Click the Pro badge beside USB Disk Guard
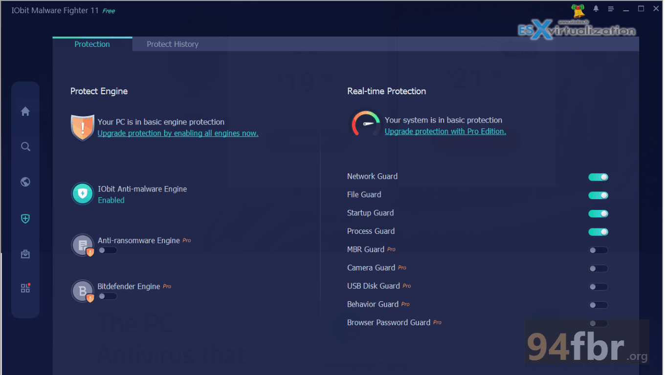Image resolution: width=668 pixels, height=375 pixels. [407, 286]
